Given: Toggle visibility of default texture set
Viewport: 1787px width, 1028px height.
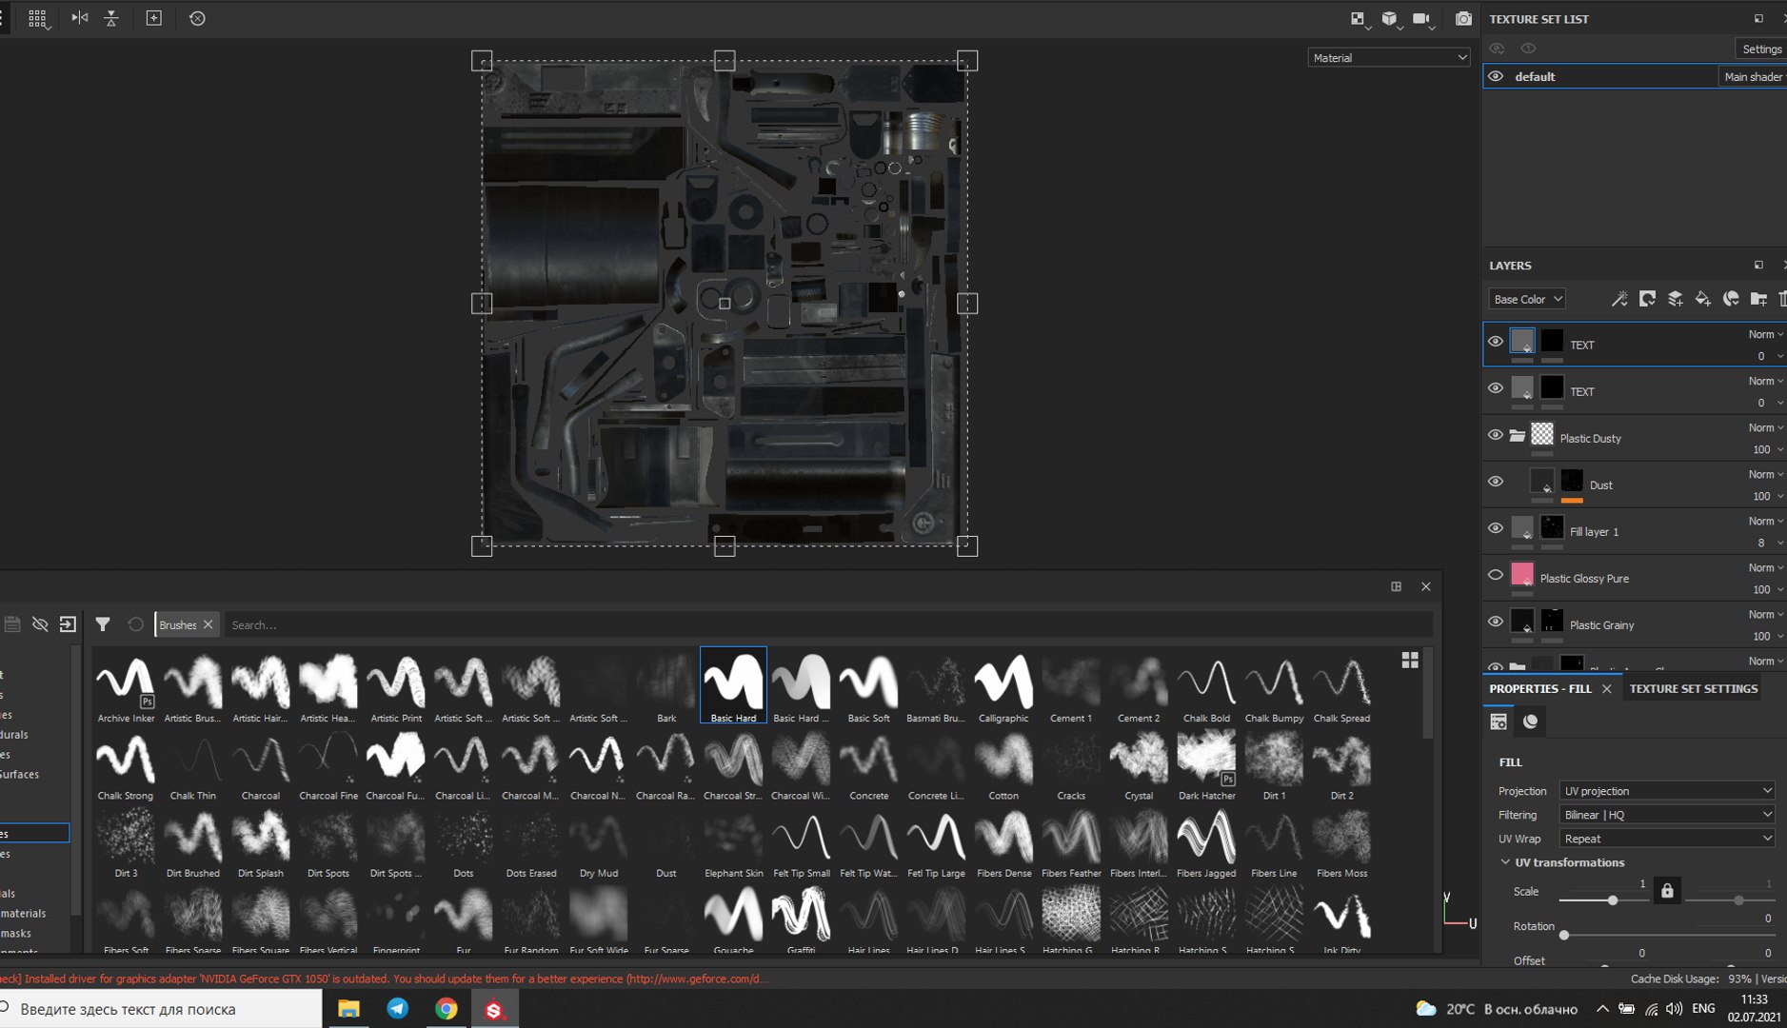Looking at the screenshot, I should (1496, 76).
